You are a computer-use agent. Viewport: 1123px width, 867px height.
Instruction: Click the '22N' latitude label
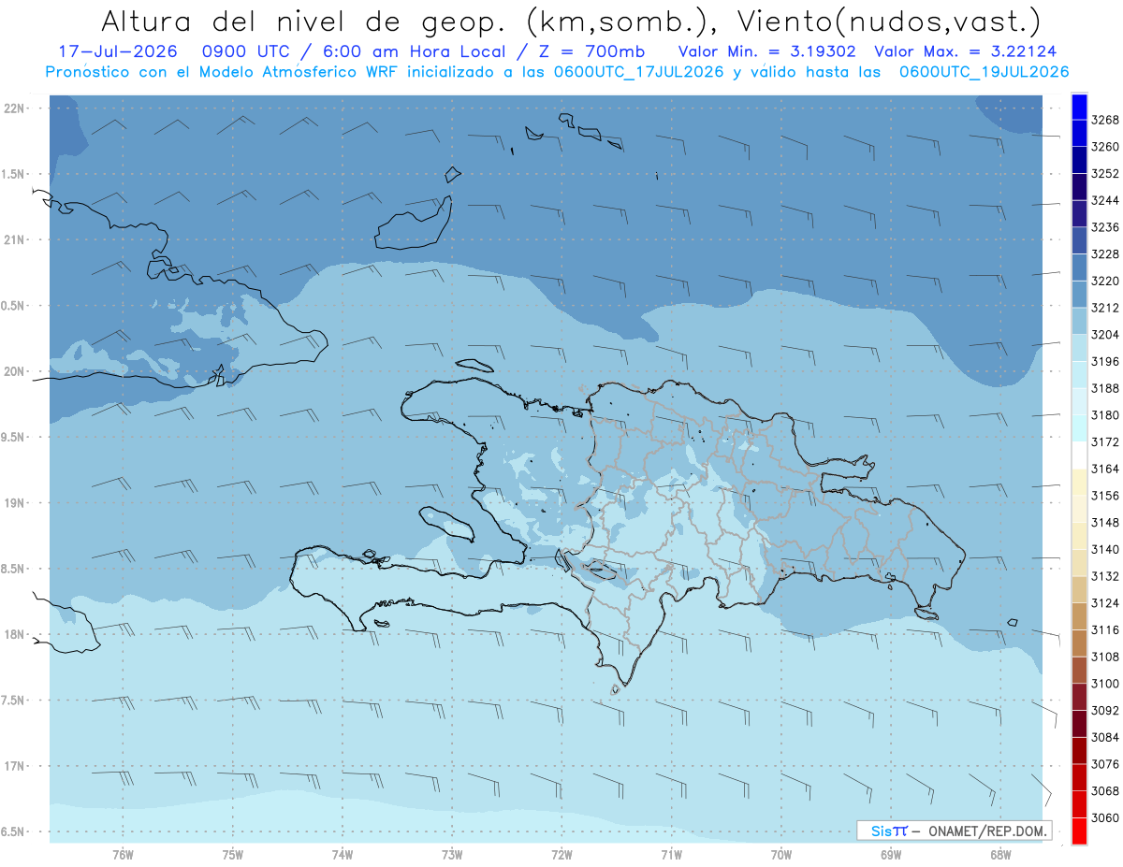[16, 108]
